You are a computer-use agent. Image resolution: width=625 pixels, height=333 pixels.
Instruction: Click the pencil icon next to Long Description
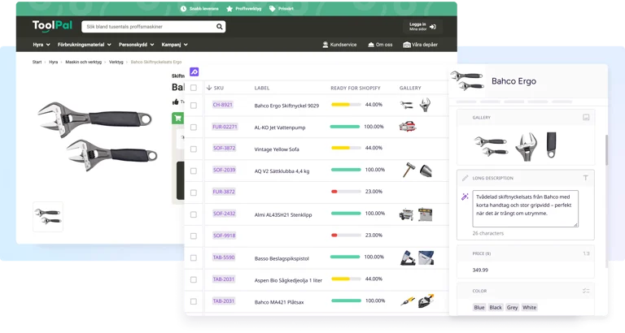click(x=465, y=178)
